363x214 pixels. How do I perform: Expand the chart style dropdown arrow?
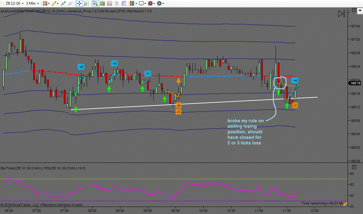49,3
